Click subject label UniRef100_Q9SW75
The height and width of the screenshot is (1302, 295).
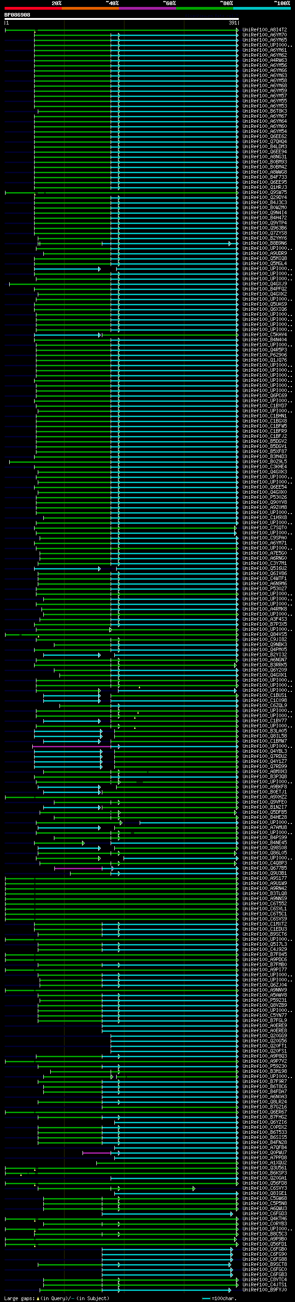[265, 192]
